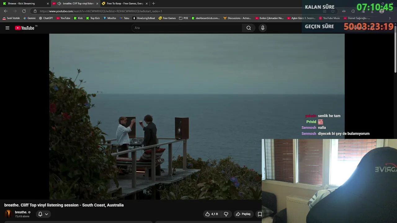Open the browser extensions puzzle icon
This screenshot has width=397, height=223.
[x=353, y=11]
